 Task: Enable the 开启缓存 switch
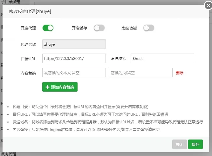(x=99, y=28)
